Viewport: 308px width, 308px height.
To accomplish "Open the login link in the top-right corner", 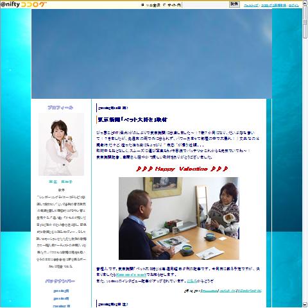I will [294, 5].
